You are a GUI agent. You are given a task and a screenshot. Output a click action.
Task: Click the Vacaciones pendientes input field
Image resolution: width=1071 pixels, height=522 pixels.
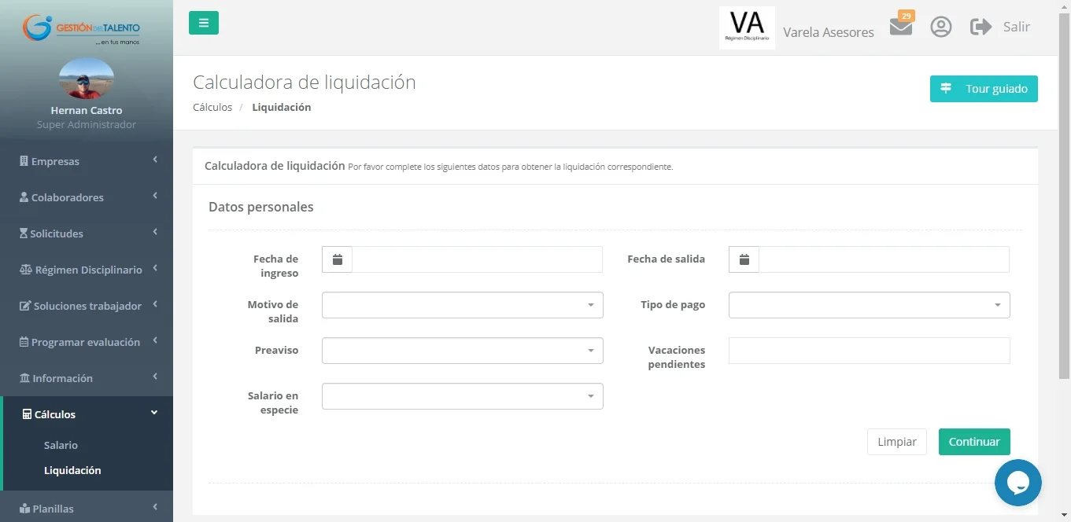(869, 351)
